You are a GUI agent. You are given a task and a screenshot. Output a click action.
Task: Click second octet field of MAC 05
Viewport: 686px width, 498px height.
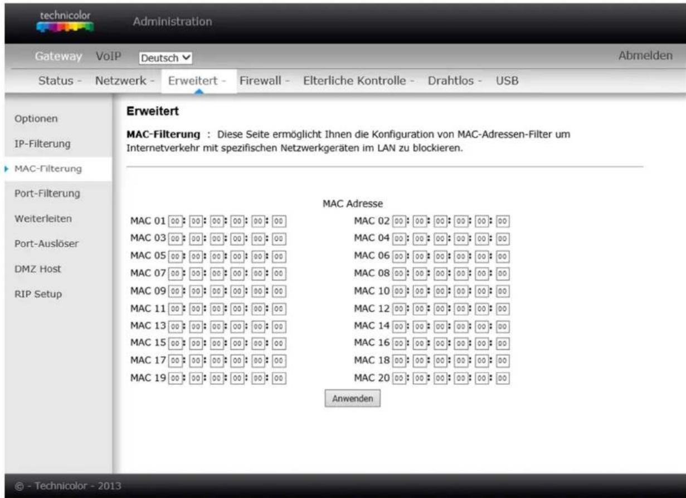pyautogui.click(x=195, y=256)
